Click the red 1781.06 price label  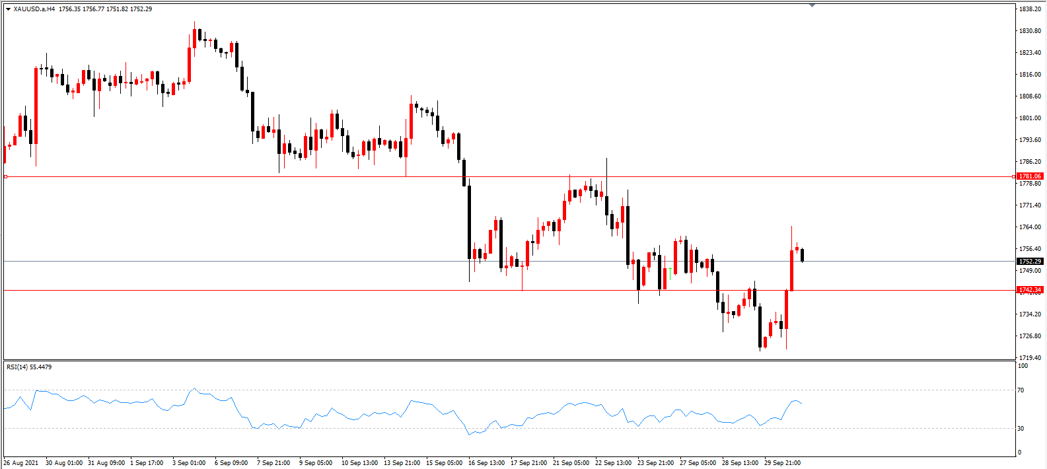coord(1030,176)
